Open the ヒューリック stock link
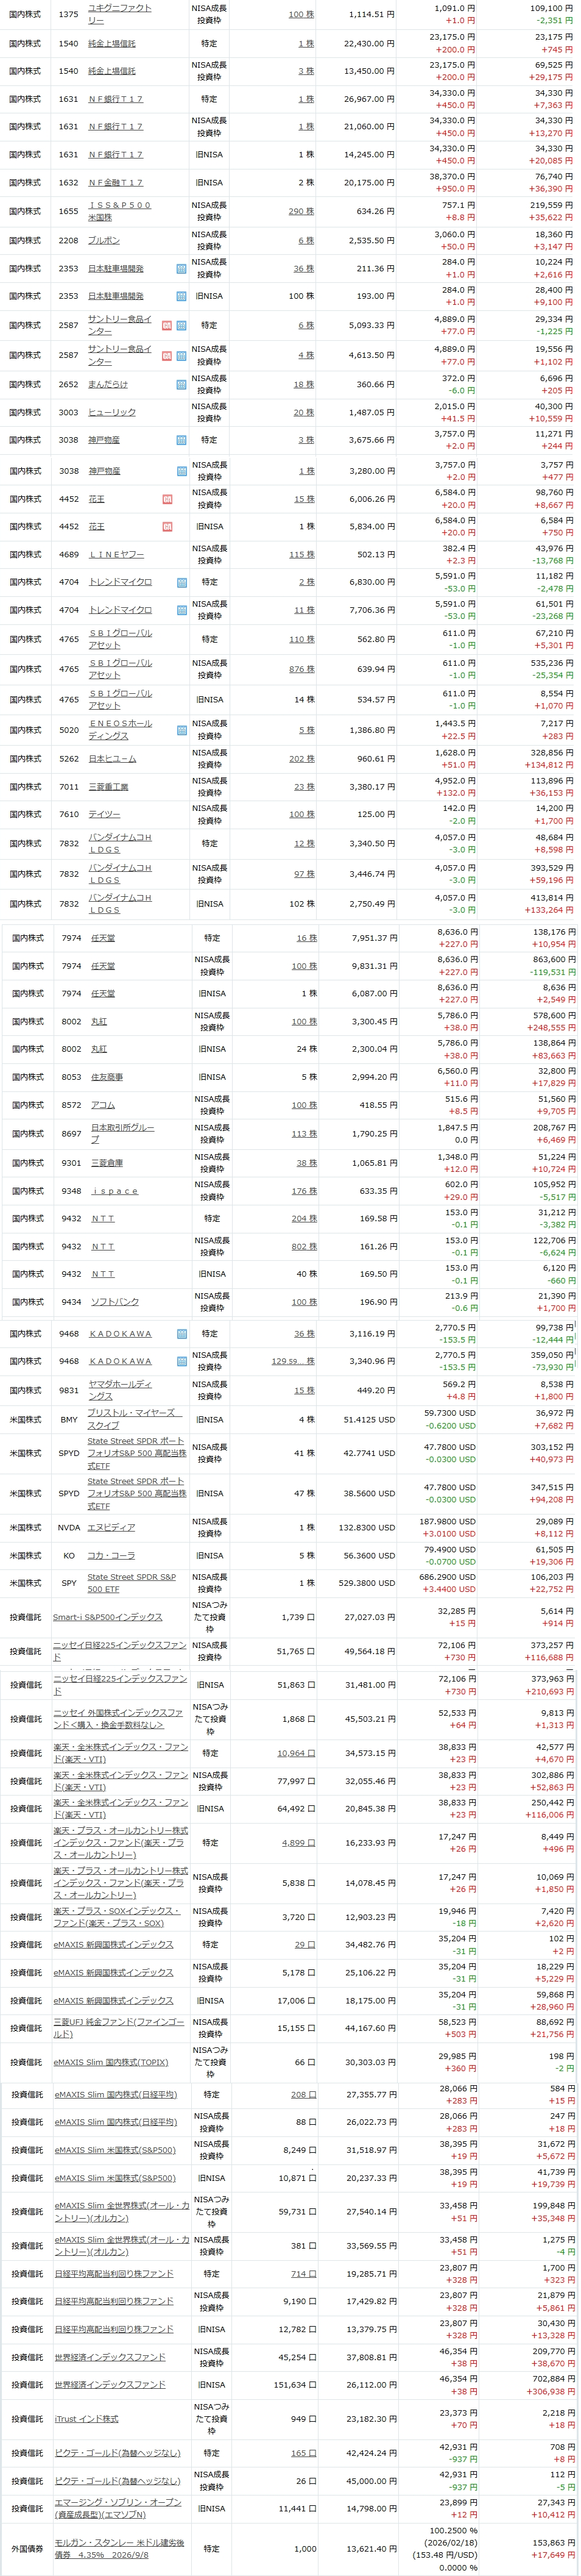Screen dimensions: 581x2576 (x=111, y=412)
